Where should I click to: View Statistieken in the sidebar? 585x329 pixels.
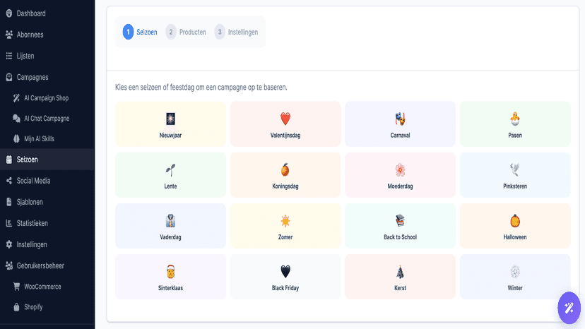[x=47, y=223]
